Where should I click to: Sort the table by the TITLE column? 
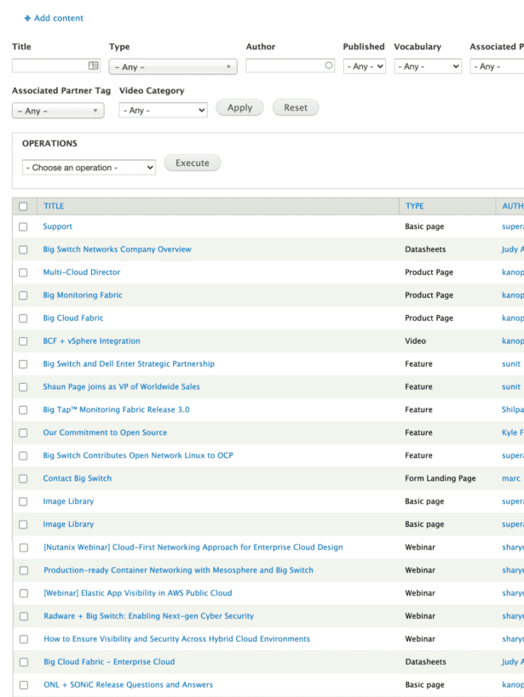[x=54, y=206]
